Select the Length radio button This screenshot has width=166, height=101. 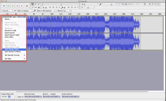coord(49,94)
